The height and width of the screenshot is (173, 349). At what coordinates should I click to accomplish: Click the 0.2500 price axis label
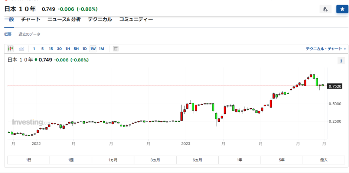pos(335,122)
